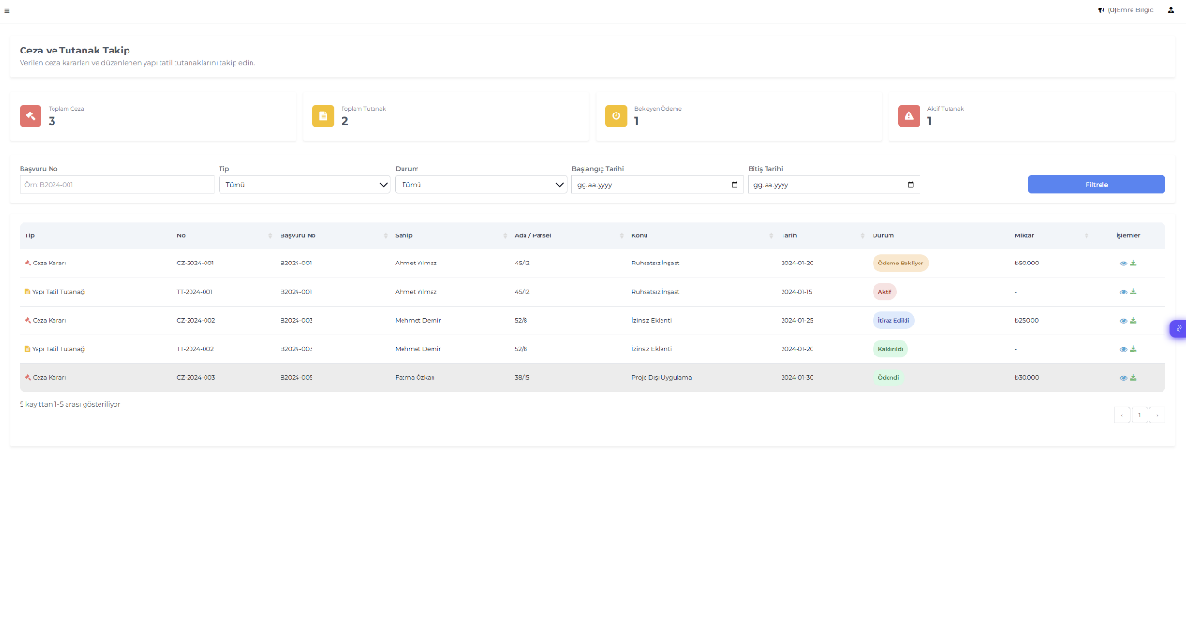Click the user profile icon
This screenshot has height=634, width=1186.
coord(1170,10)
